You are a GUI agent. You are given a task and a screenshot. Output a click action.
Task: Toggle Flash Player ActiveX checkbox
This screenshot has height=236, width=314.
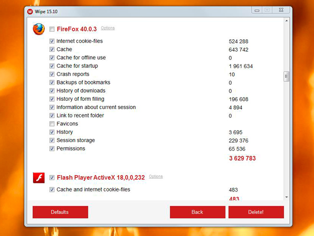pos(52,178)
